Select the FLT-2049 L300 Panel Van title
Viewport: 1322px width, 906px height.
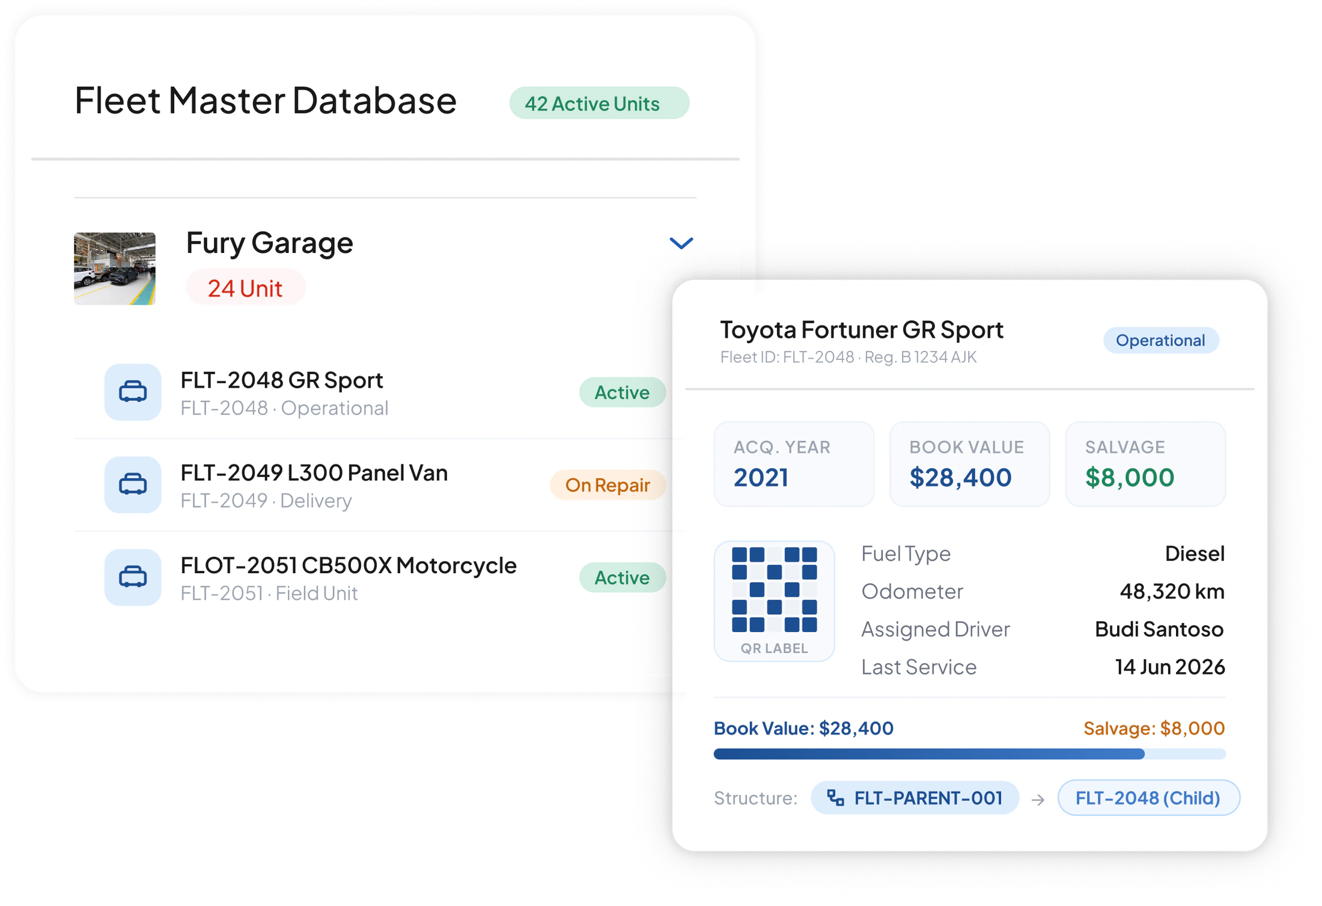tap(314, 472)
